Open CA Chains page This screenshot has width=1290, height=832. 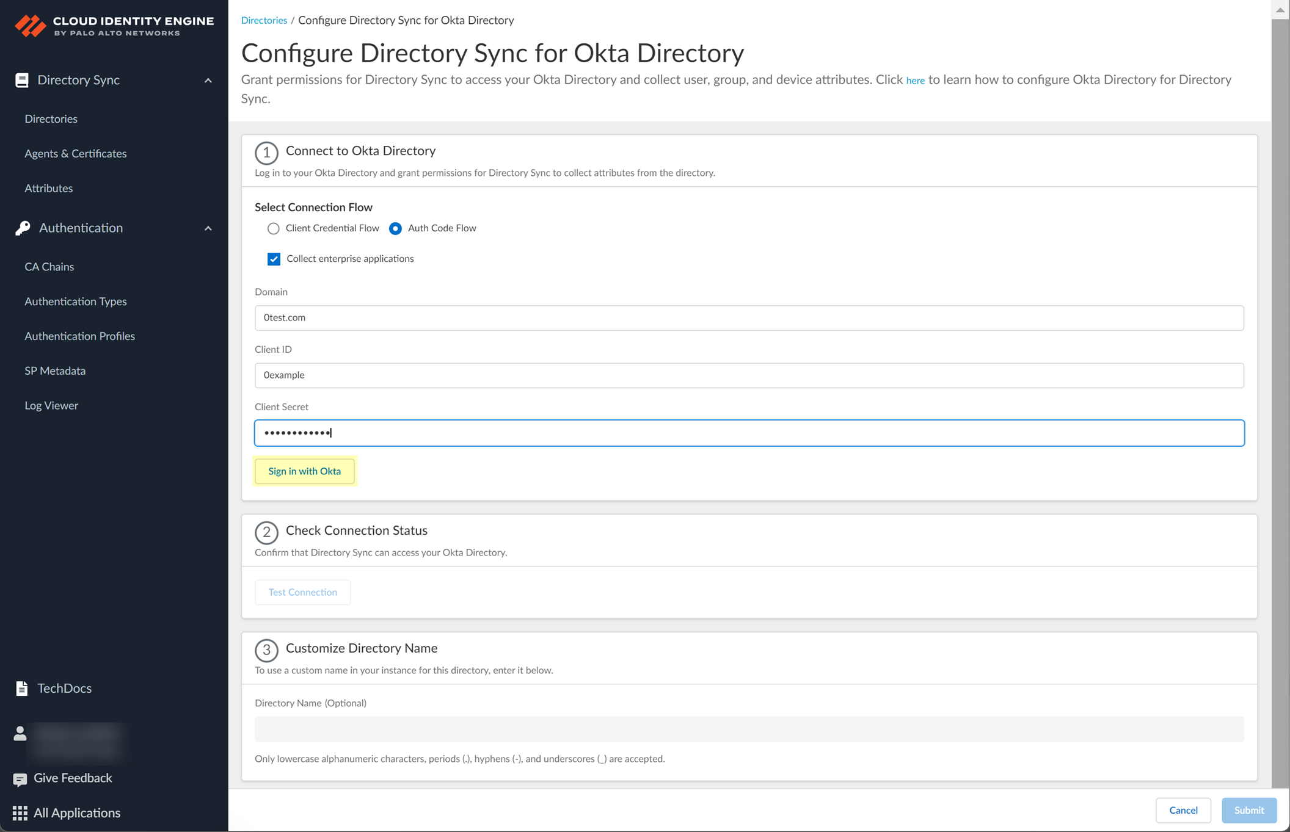pyautogui.click(x=49, y=267)
